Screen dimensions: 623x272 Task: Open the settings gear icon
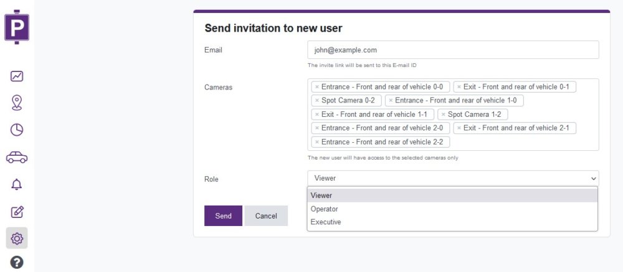click(17, 238)
